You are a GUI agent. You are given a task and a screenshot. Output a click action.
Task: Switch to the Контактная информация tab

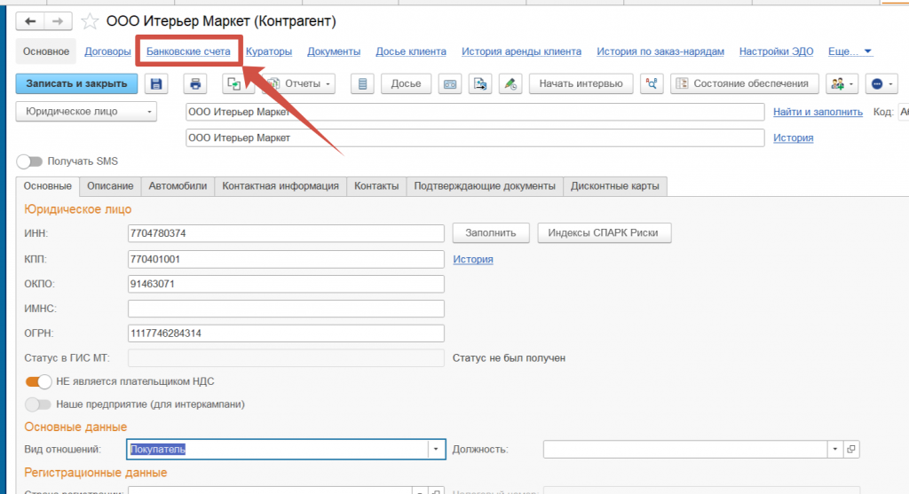pos(280,186)
